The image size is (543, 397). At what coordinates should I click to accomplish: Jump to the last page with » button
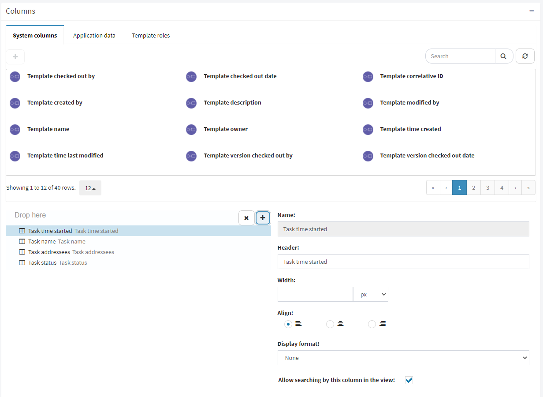pyautogui.click(x=528, y=187)
